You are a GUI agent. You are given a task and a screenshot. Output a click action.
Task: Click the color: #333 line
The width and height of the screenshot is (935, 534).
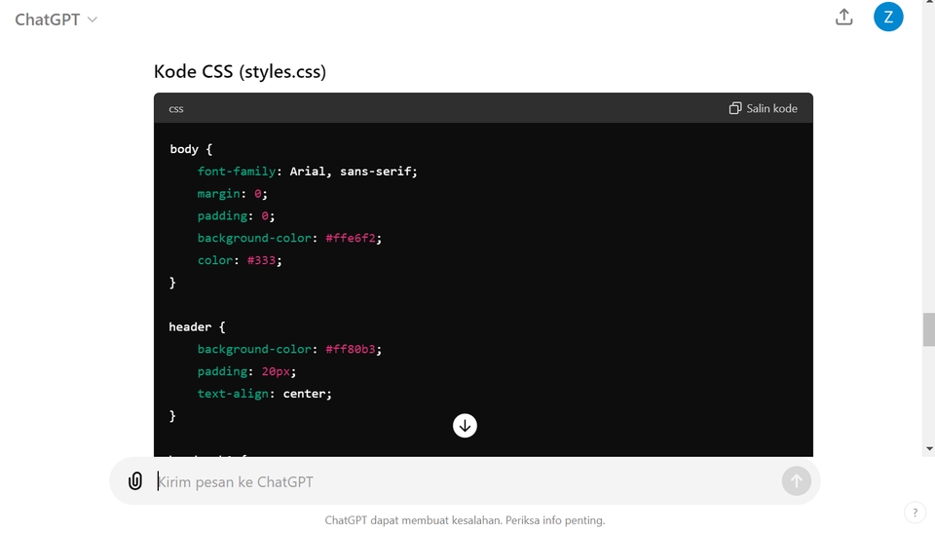(x=240, y=260)
